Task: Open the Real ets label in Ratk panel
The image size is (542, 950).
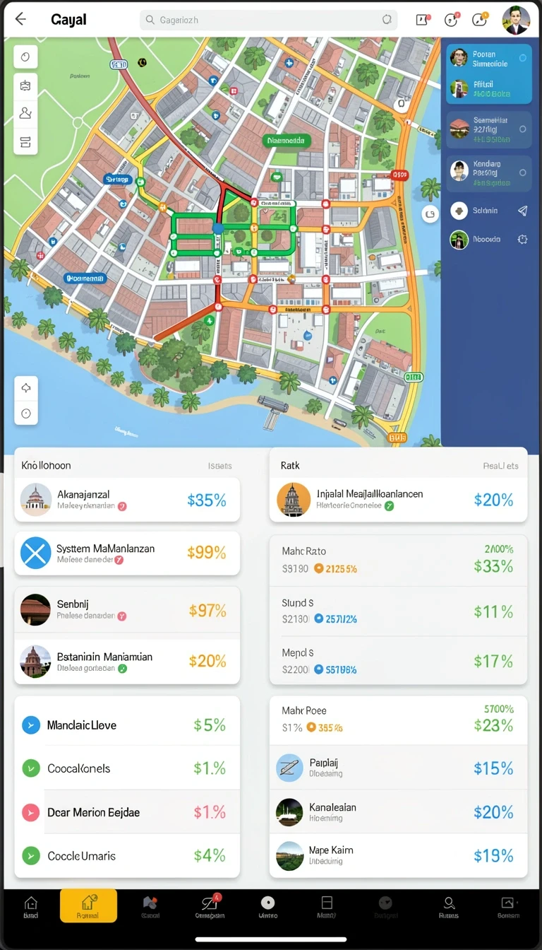Action: point(500,466)
